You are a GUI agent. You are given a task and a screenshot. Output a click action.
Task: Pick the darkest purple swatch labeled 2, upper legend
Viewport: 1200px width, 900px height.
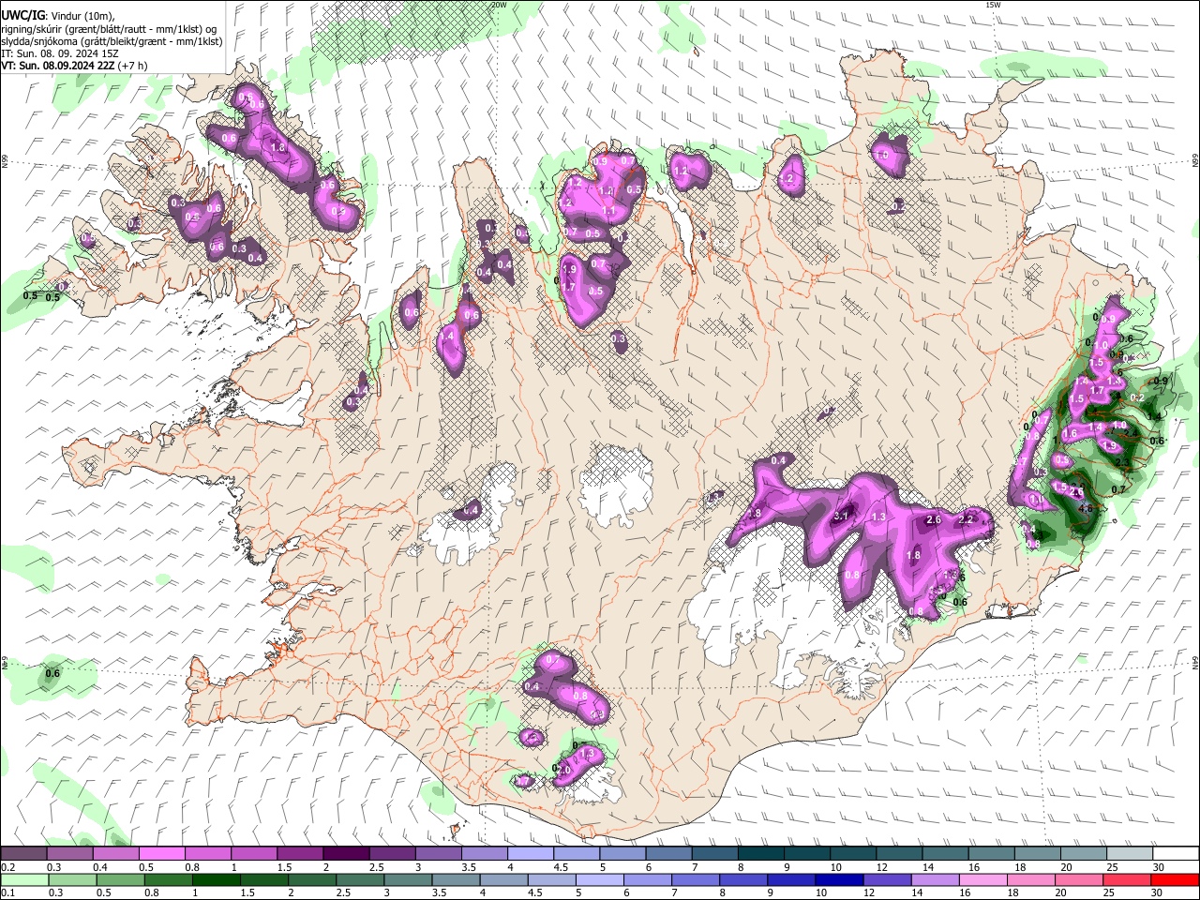[x=345, y=854]
